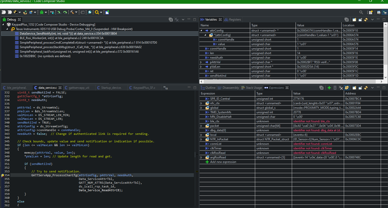The width and height of the screenshot is (388, 208).
Task: Open the dropdown arrow next to Build hammer
Action: tap(76, 12)
